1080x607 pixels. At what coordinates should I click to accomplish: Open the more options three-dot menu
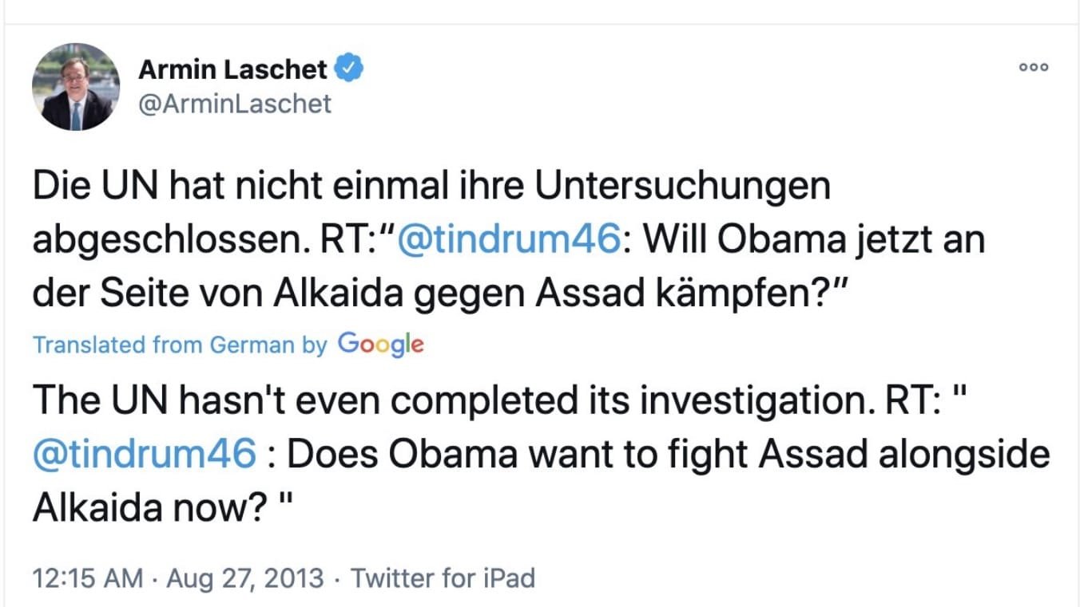(x=1034, y=68)
